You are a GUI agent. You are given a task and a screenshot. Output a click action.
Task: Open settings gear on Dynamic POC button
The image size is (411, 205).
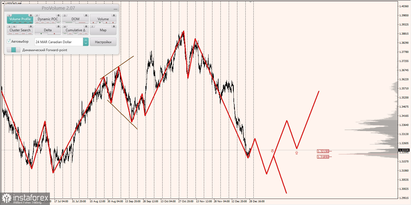pyautogui.click(x=58, y=15)
